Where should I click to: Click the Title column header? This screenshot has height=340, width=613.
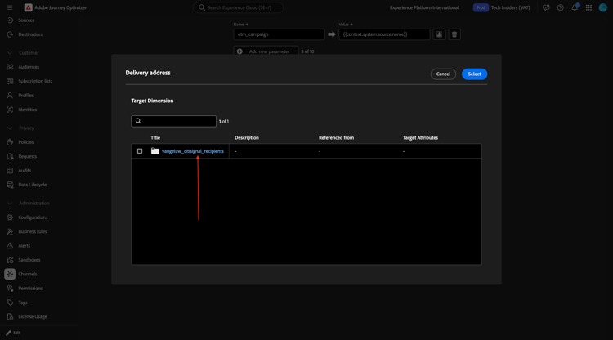155,138
